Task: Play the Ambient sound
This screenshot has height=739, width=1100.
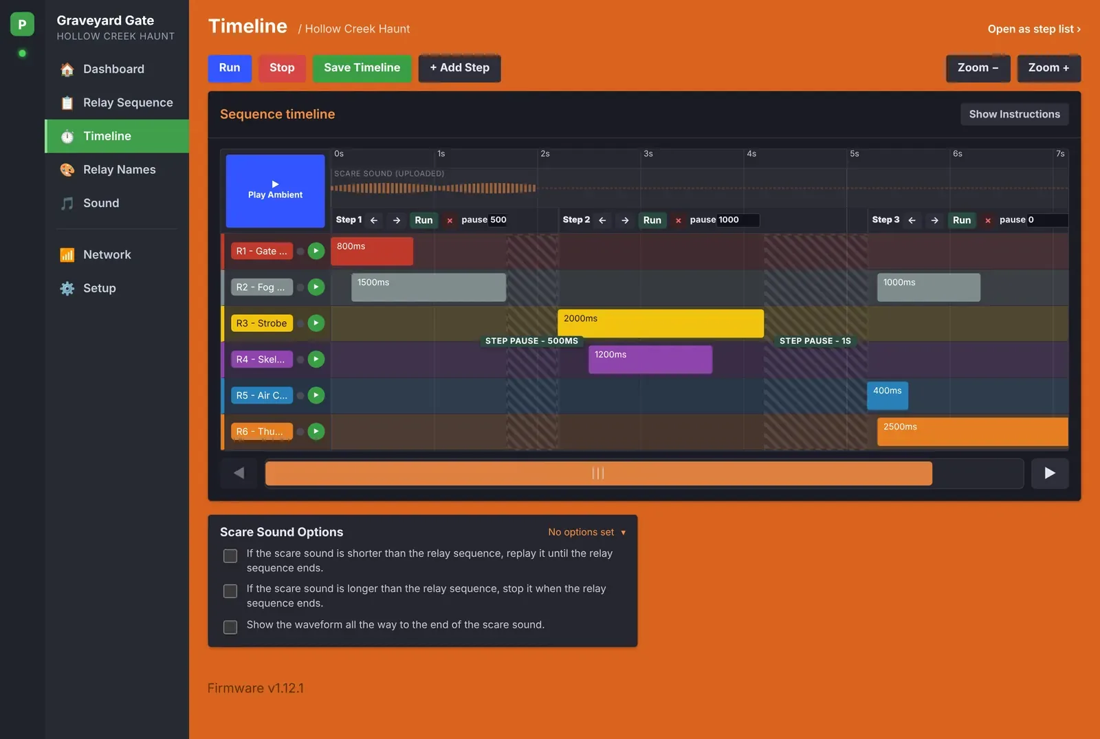Action: point(275,191)
